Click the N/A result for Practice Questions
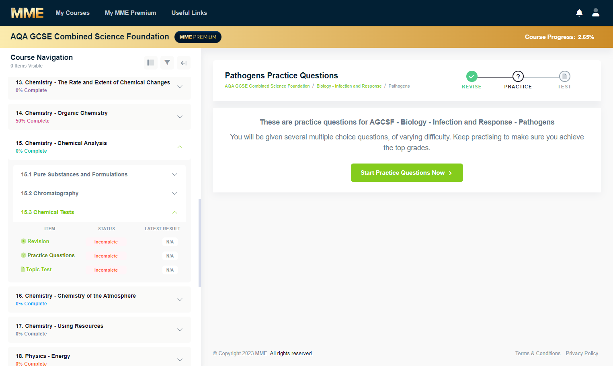This screenshot has height=366, width=613. pyautogui.click(x=170, y=256)
